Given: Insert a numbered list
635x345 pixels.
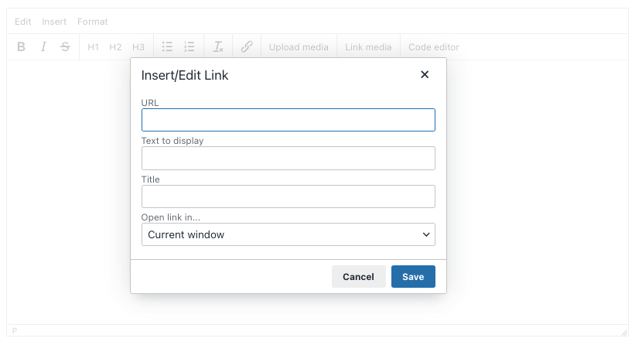Looking at the screenshot, I should (x=189, y=47).
